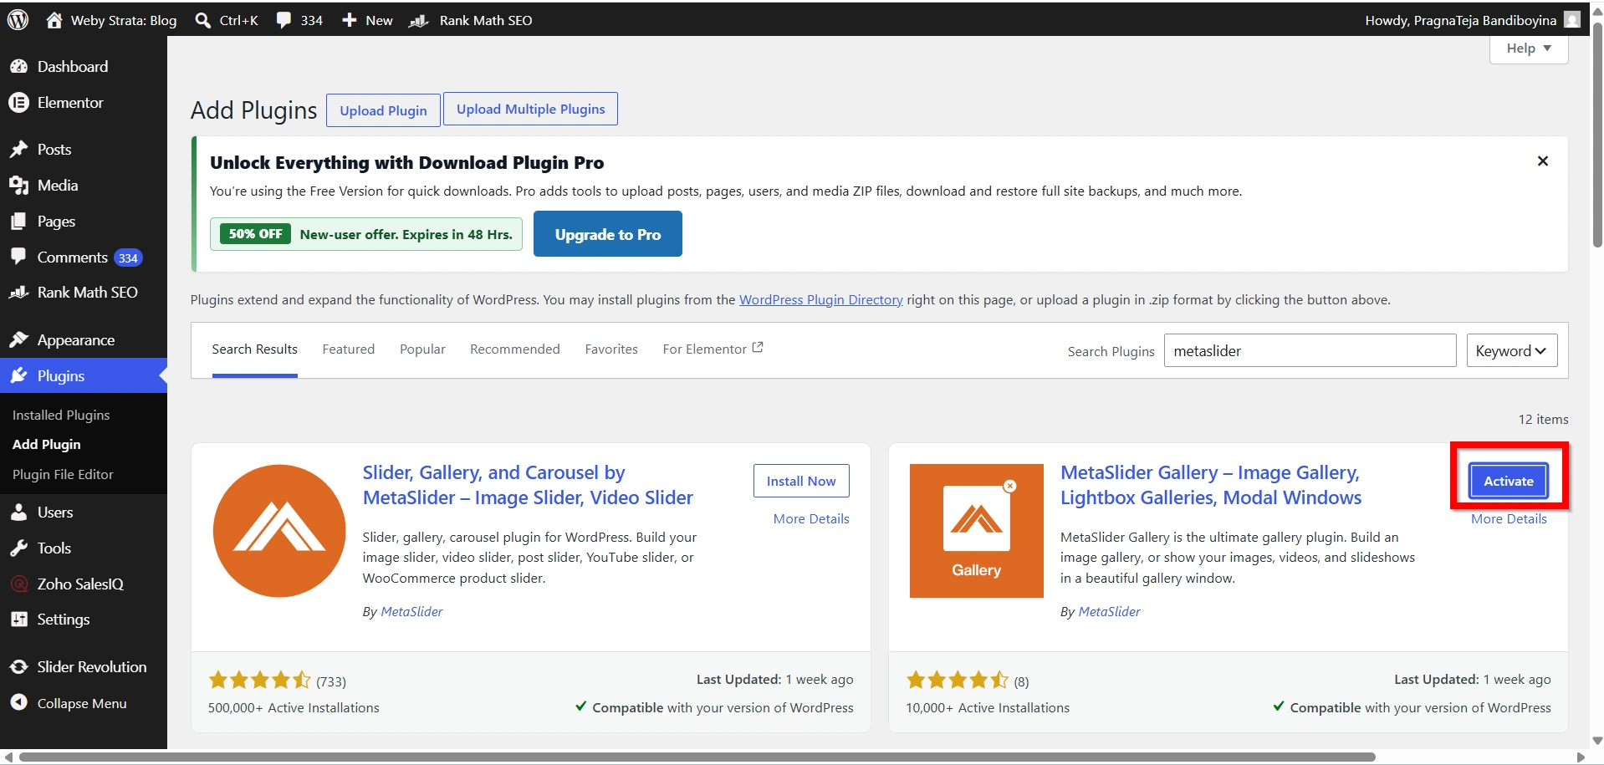The image size is (1604, 765).
Task: Open Rank Math SEO in the admin bar
Action: pyautogui.click(x=471, y=20)
